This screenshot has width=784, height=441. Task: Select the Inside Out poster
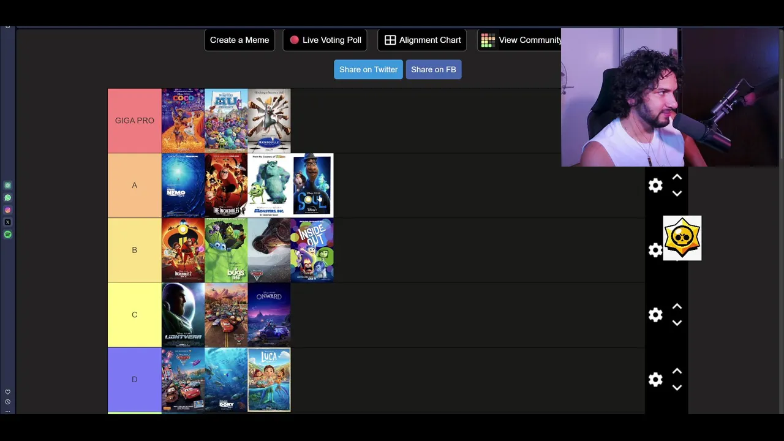tap(312, 250)
